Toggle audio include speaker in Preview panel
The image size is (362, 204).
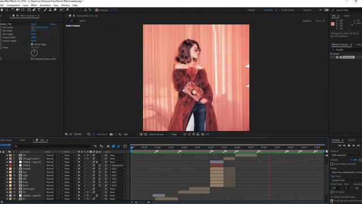click(356, 160)
